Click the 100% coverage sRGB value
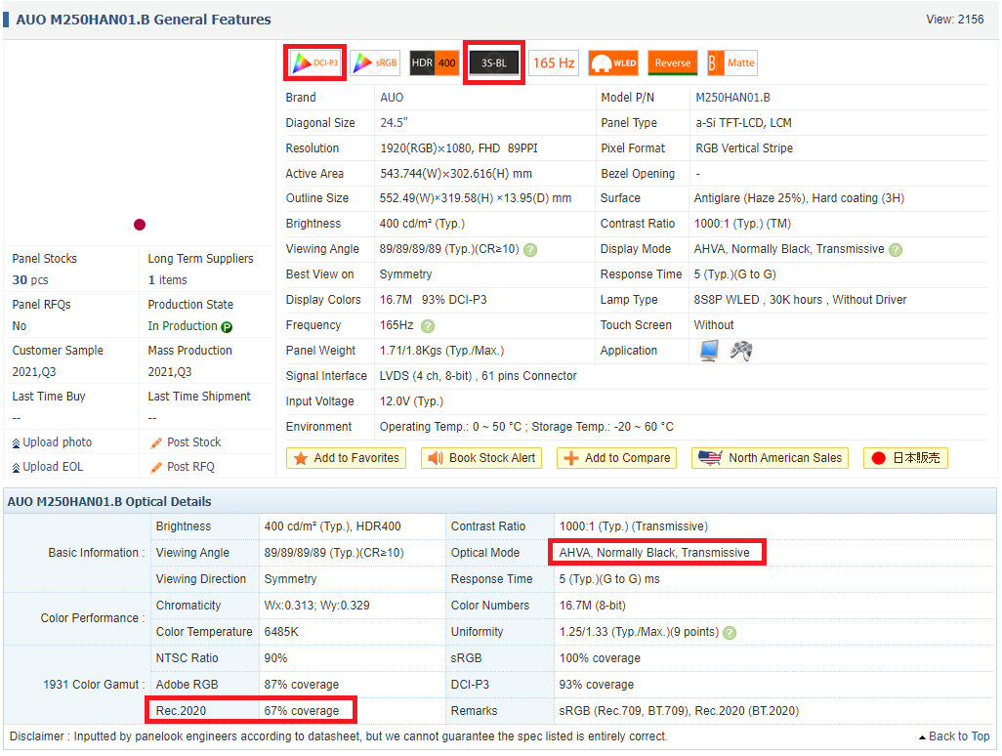 click(600, 658)
